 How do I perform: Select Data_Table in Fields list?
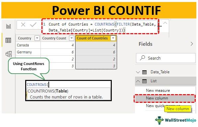[160, 72]
